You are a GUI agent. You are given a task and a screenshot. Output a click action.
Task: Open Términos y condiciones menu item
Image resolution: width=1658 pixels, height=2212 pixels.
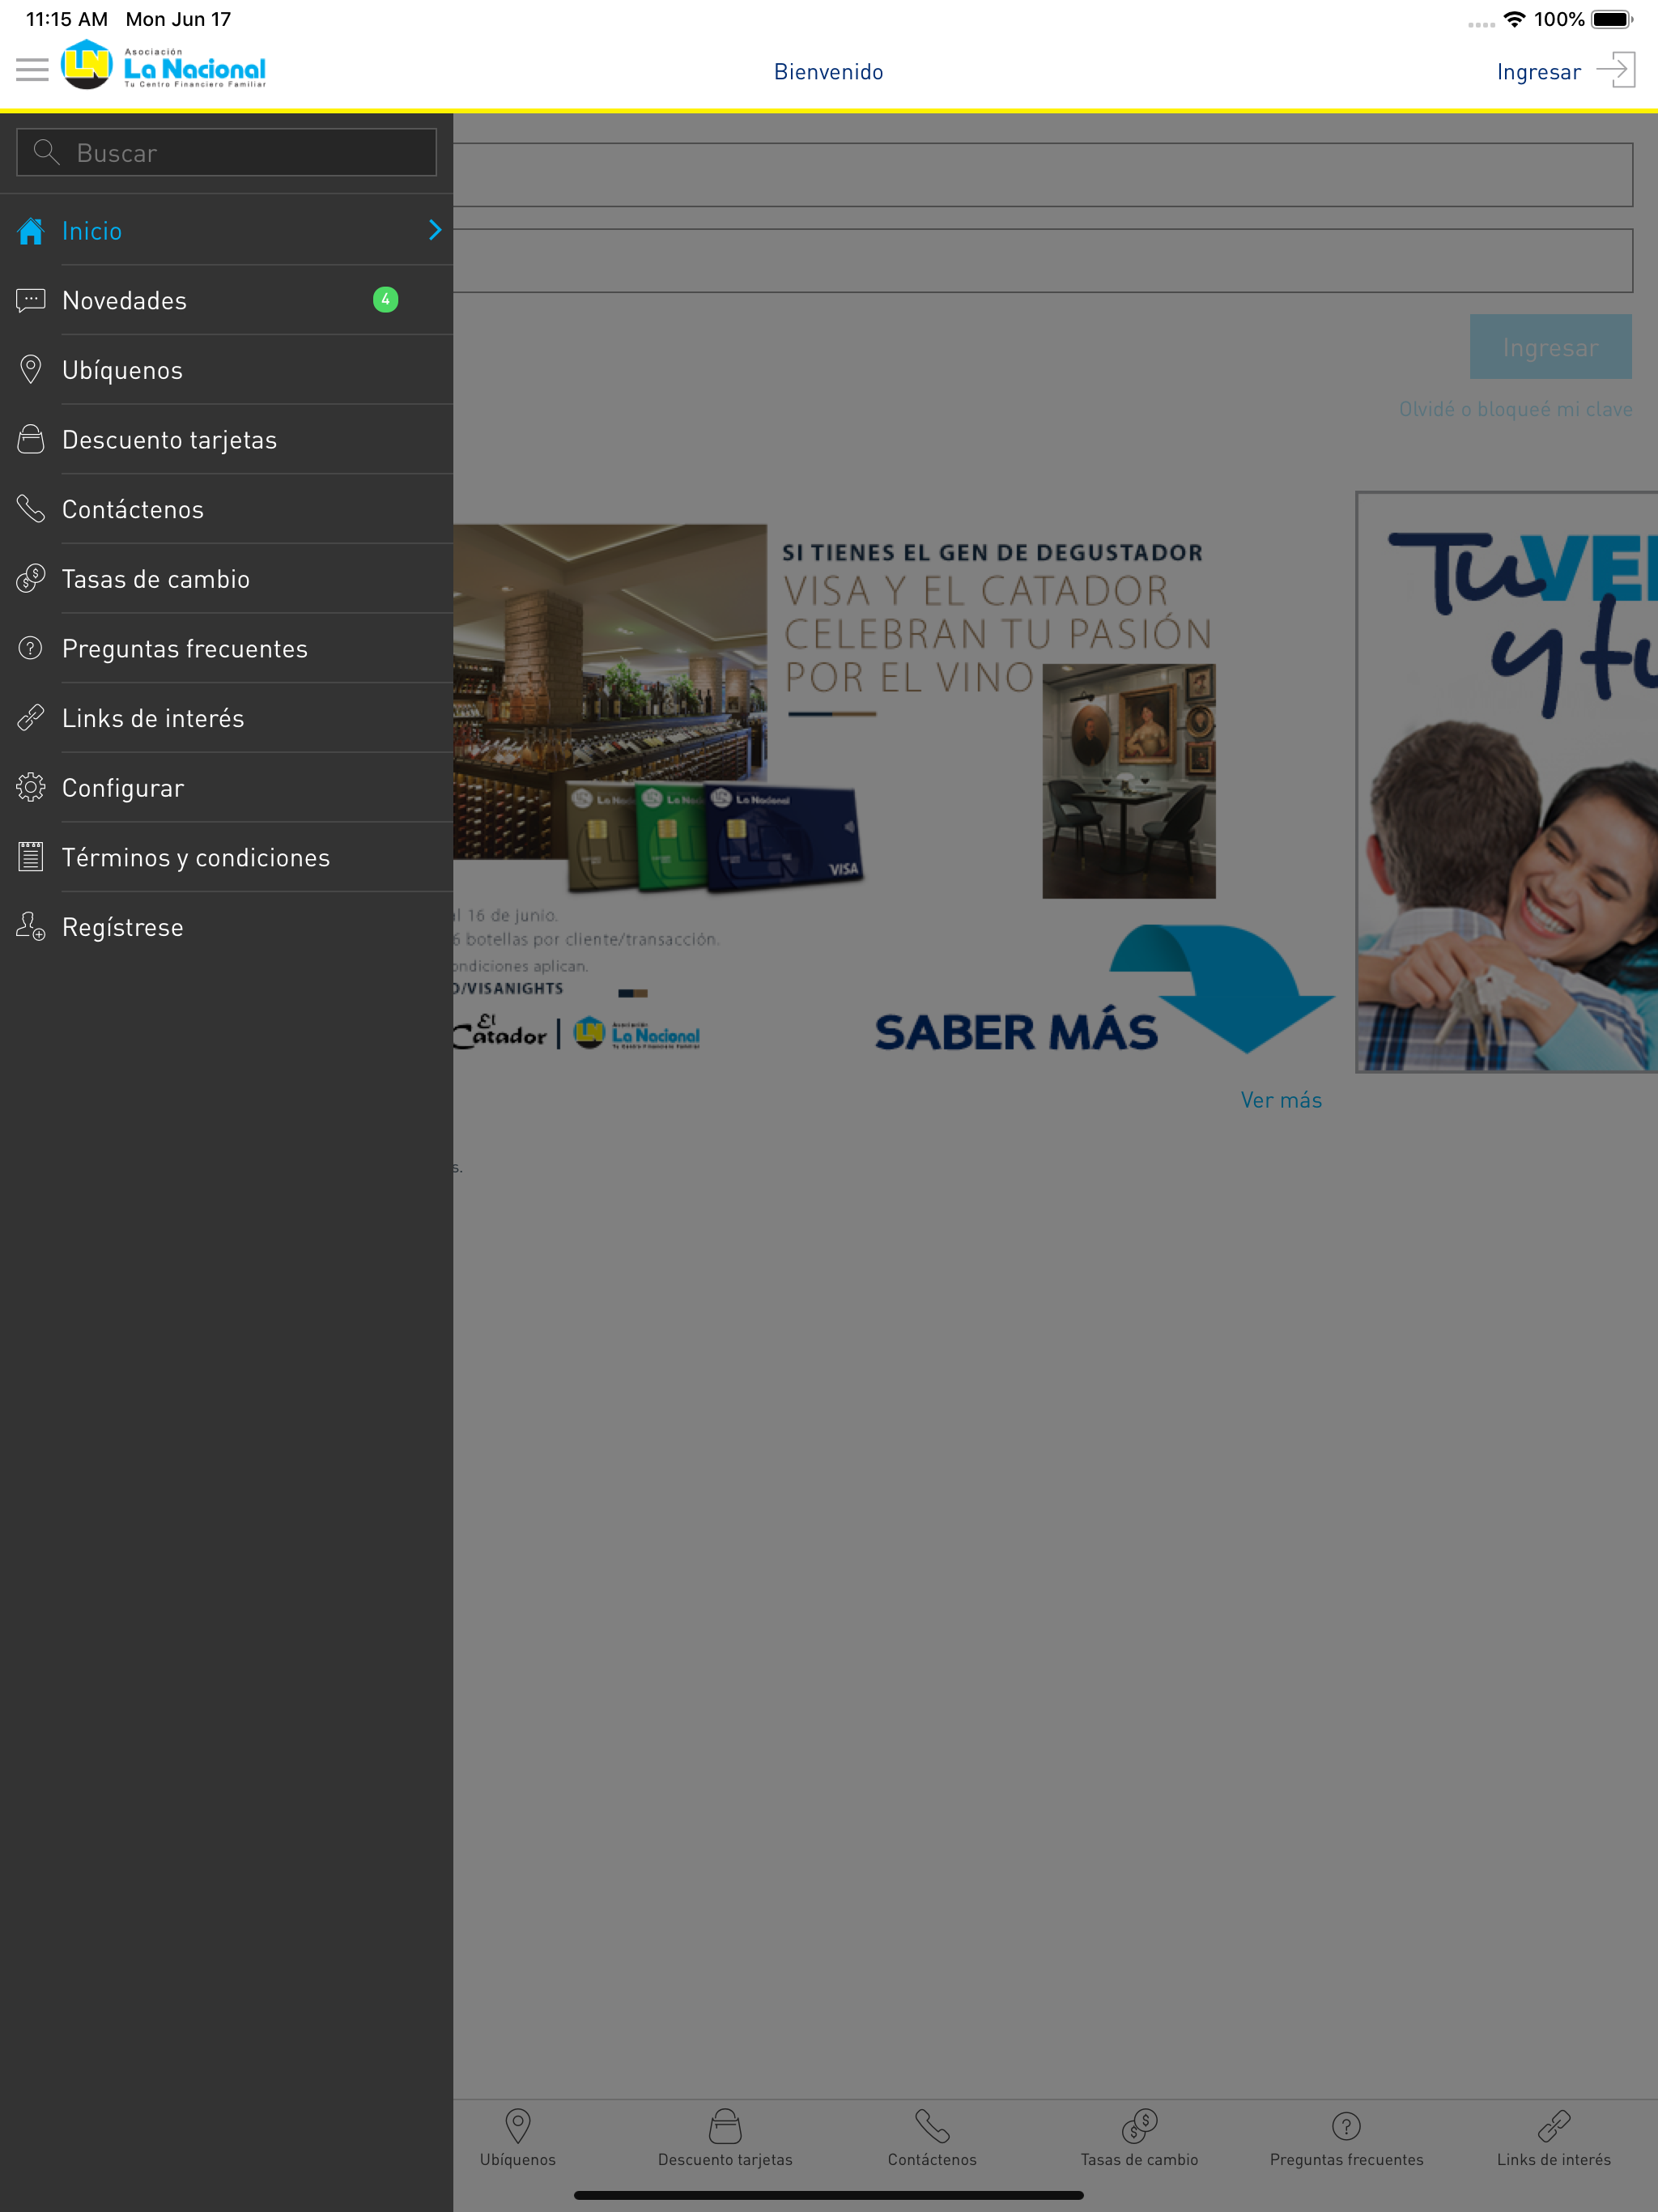(x=226, y=857)
